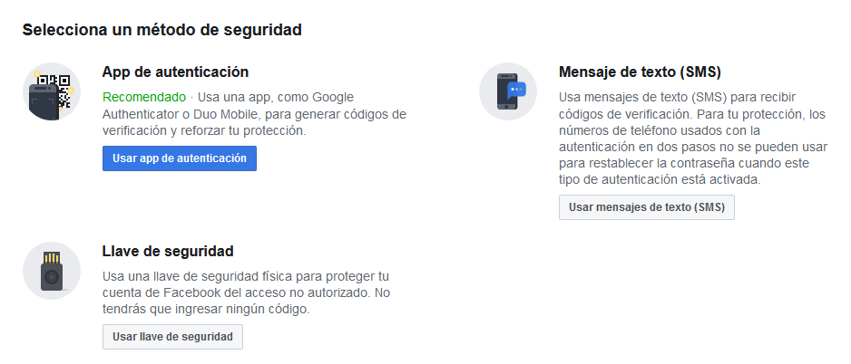This screenshot has width=851, height=364.
Task: Click the green 'Recomendado' label
Action: 144,97
